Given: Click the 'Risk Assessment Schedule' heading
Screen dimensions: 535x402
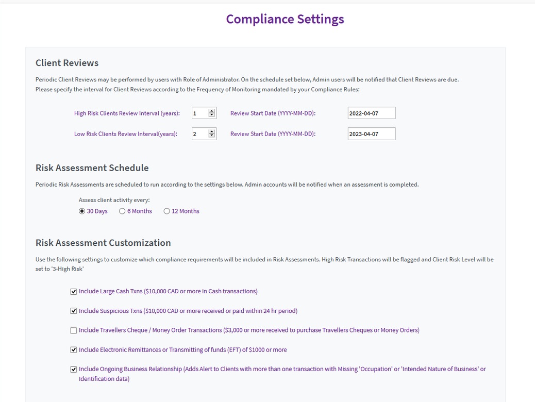Looking at the screenshot, I should [x=92, y=168].
